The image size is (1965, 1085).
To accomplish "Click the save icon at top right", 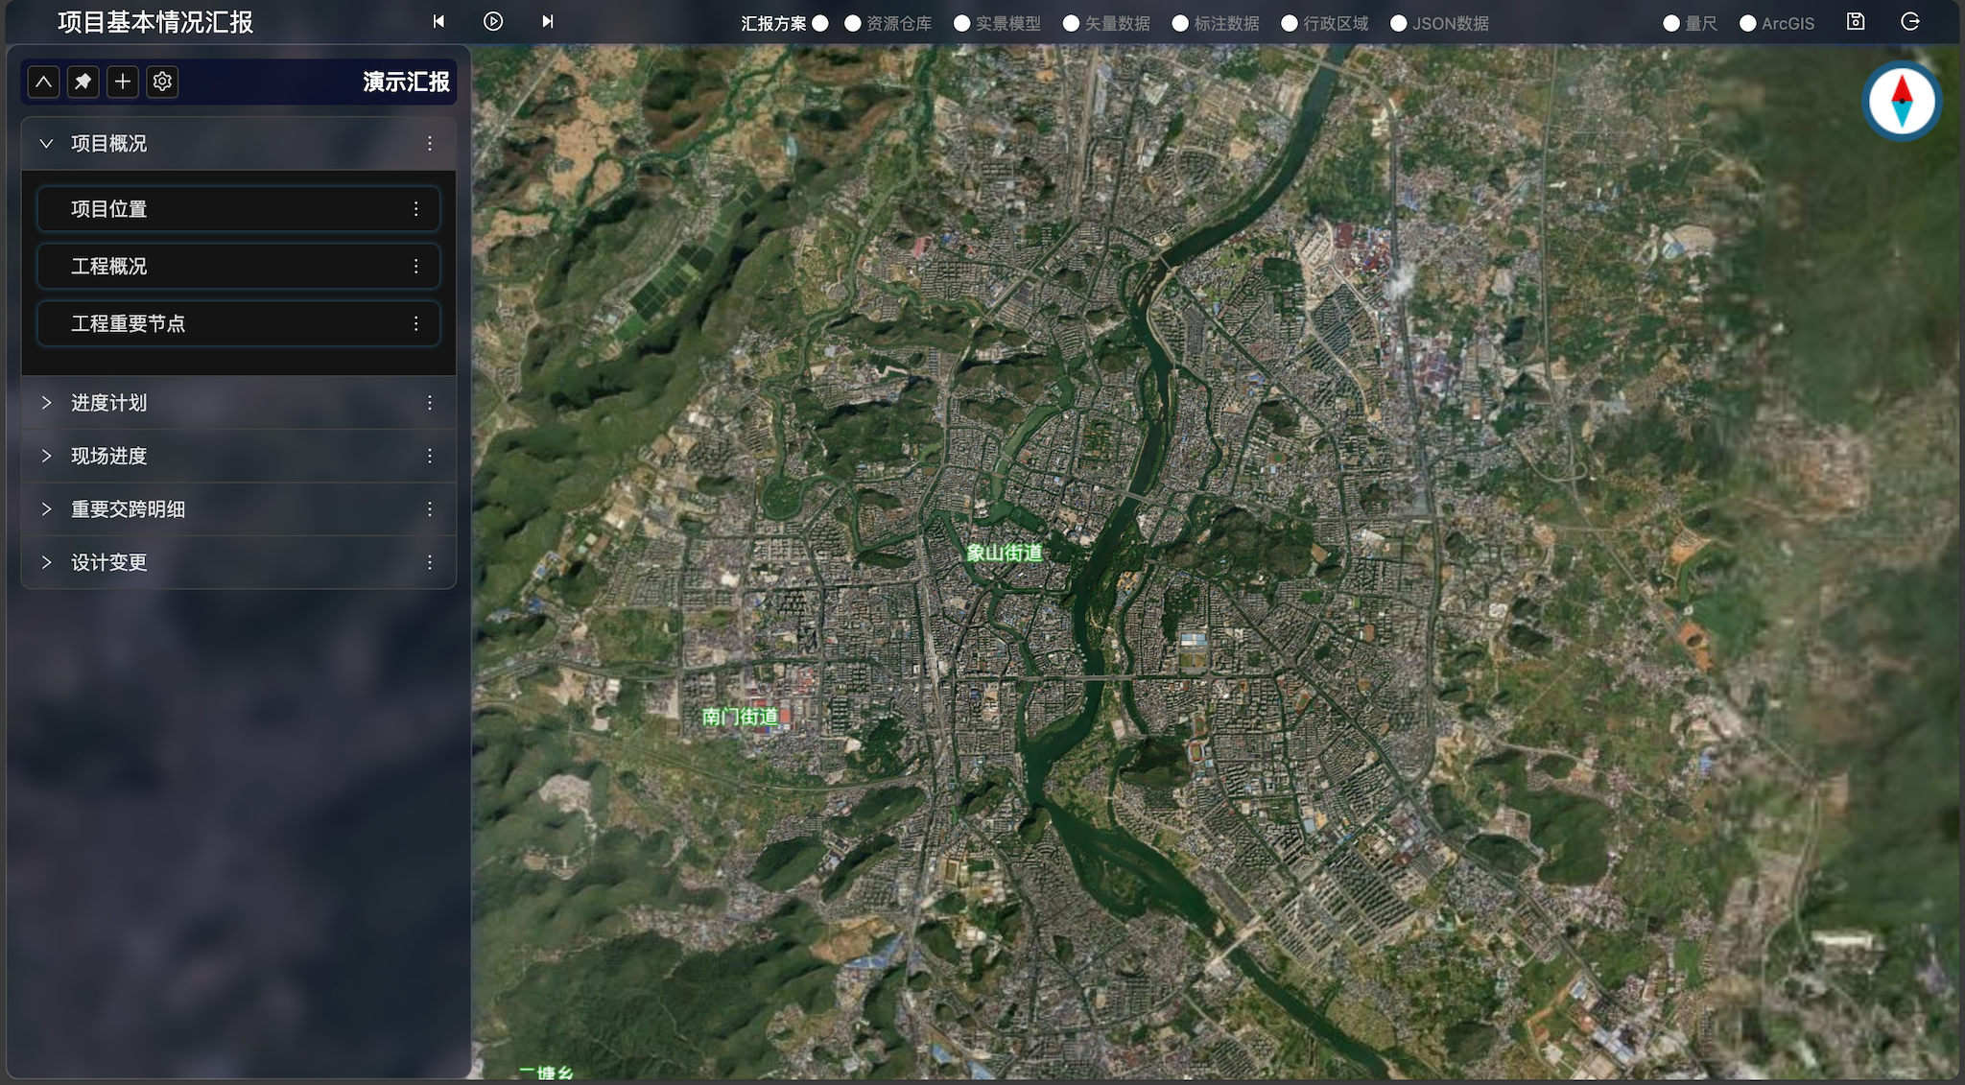I will [x=1856, y=22].
